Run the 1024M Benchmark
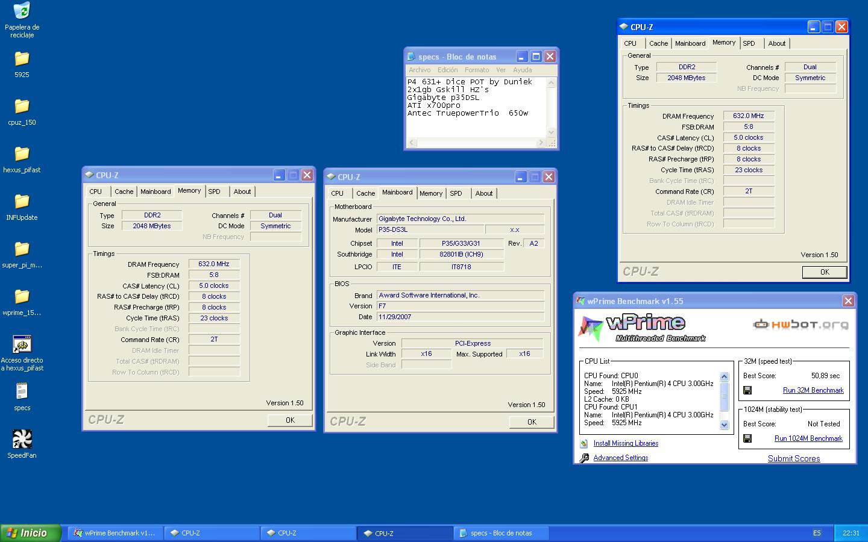868x542 pixels. tap(808, 438)
